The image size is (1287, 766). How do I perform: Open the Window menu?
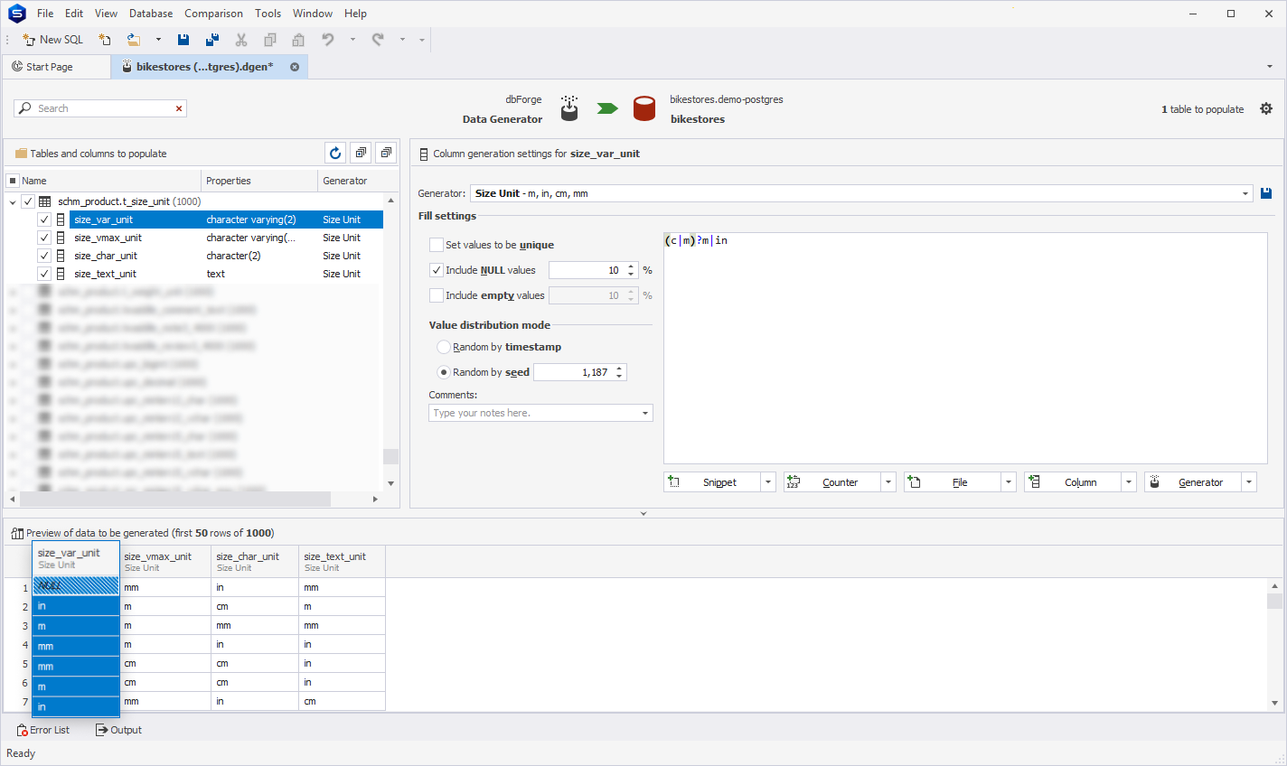pyautogui.click(x=313, y=14)
